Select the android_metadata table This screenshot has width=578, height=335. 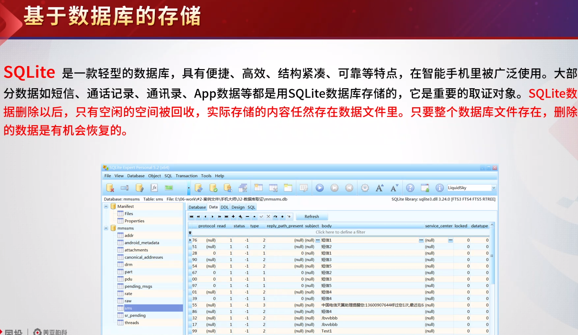click(x=142, y=243)
